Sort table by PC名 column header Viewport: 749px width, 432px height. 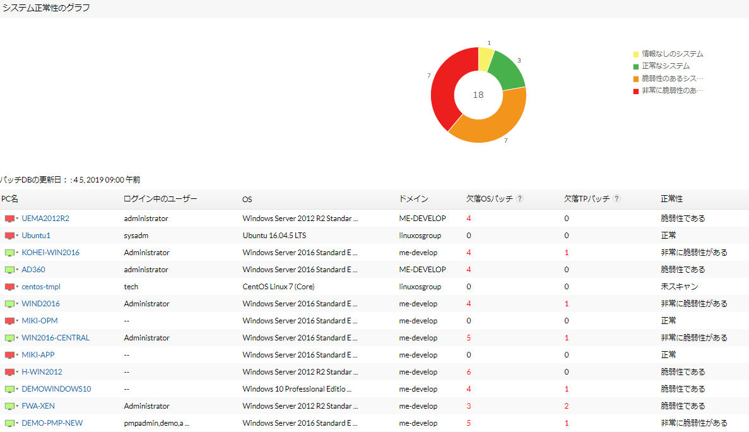[10, 199]
